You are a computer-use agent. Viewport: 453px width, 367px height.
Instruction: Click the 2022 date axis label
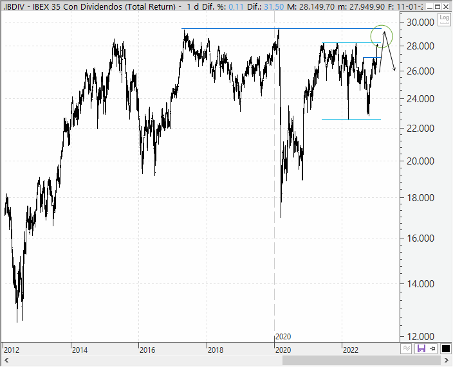(351, 350)
